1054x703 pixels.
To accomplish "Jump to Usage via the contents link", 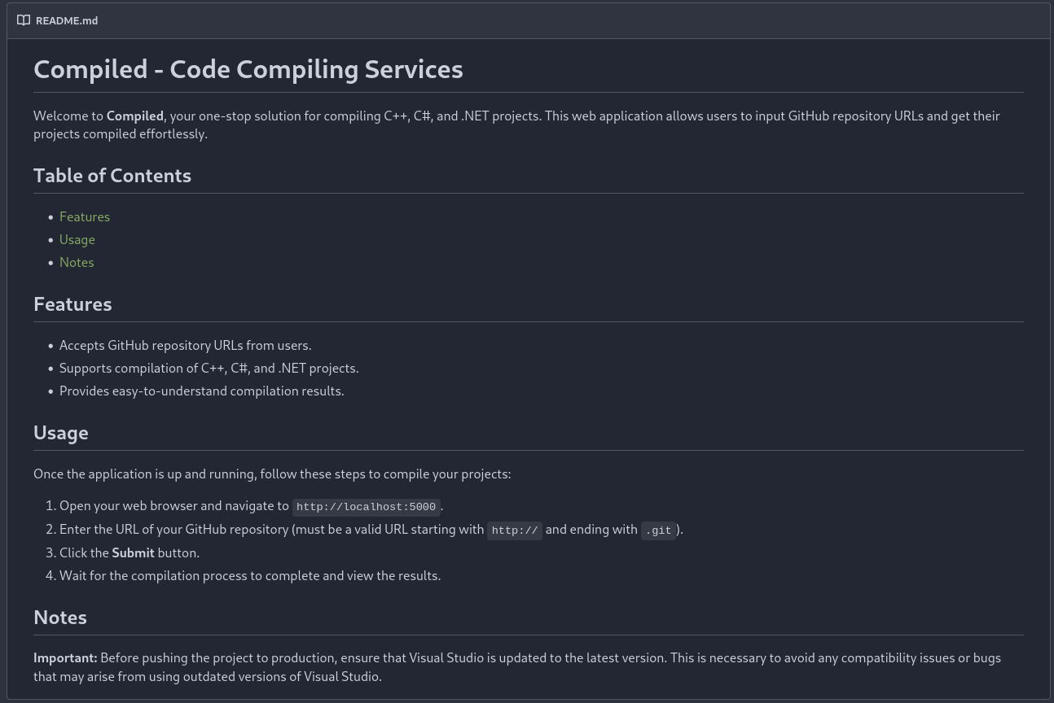I will [77, 239].
